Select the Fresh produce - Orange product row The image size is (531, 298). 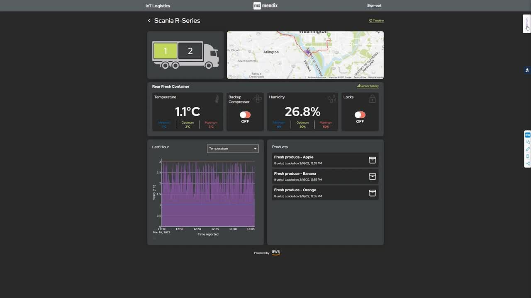(x=325, y=193)
